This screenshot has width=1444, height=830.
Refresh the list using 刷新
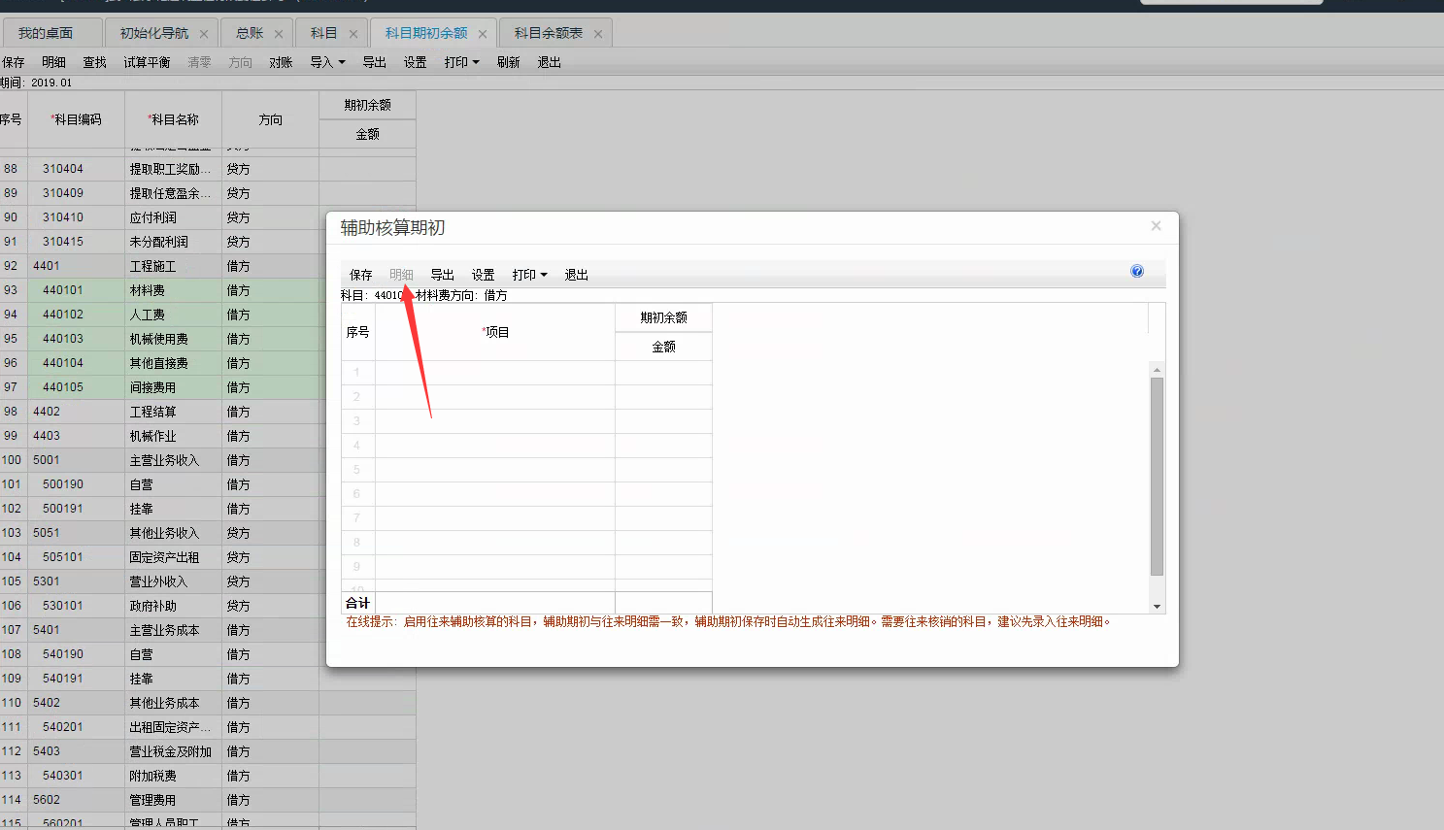click(508, 61)
